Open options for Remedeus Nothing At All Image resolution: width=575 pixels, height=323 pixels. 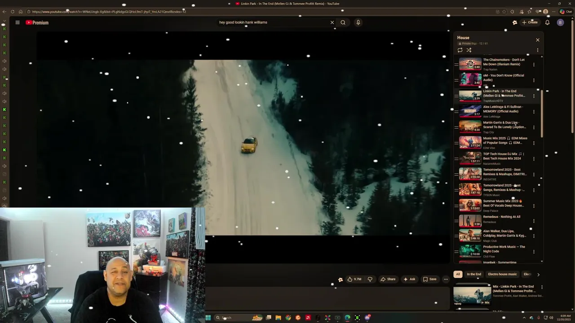[534, 221]
